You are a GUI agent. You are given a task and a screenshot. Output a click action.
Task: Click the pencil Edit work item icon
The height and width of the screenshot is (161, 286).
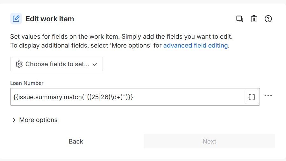[16, 19]
